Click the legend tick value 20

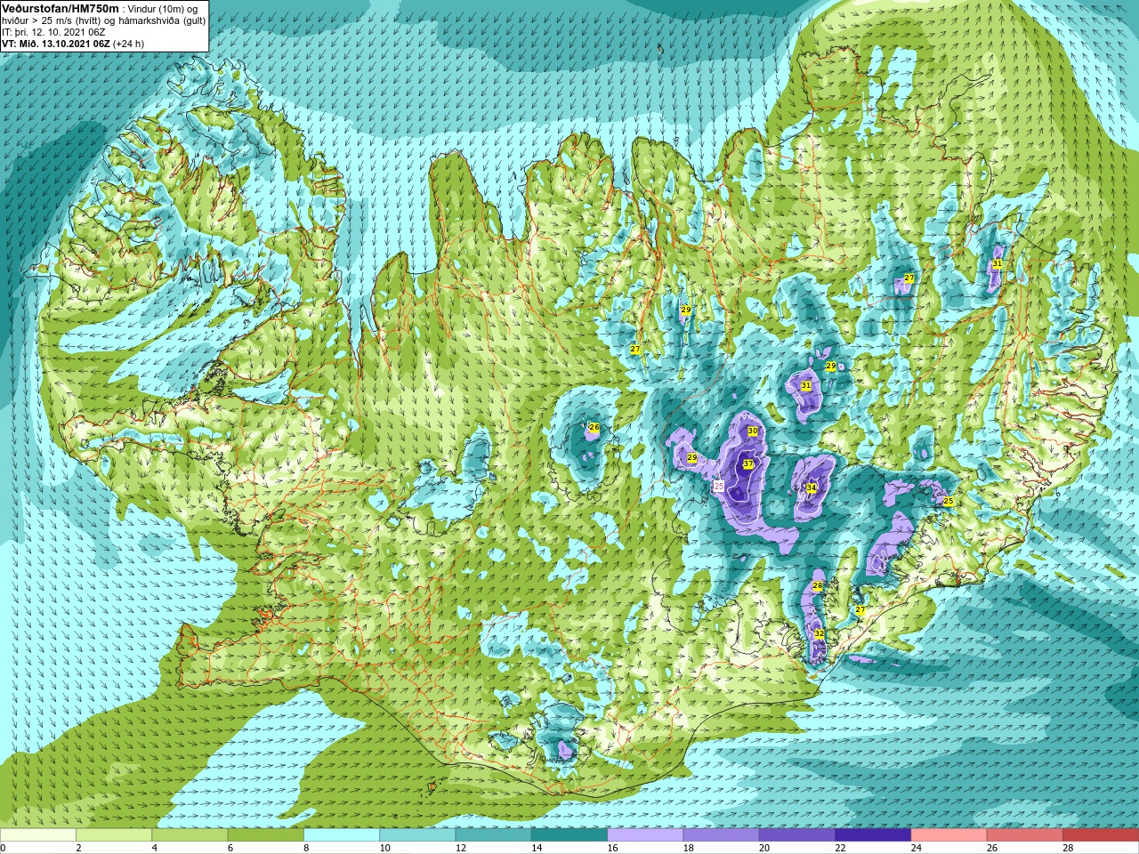tap(764, 848)
